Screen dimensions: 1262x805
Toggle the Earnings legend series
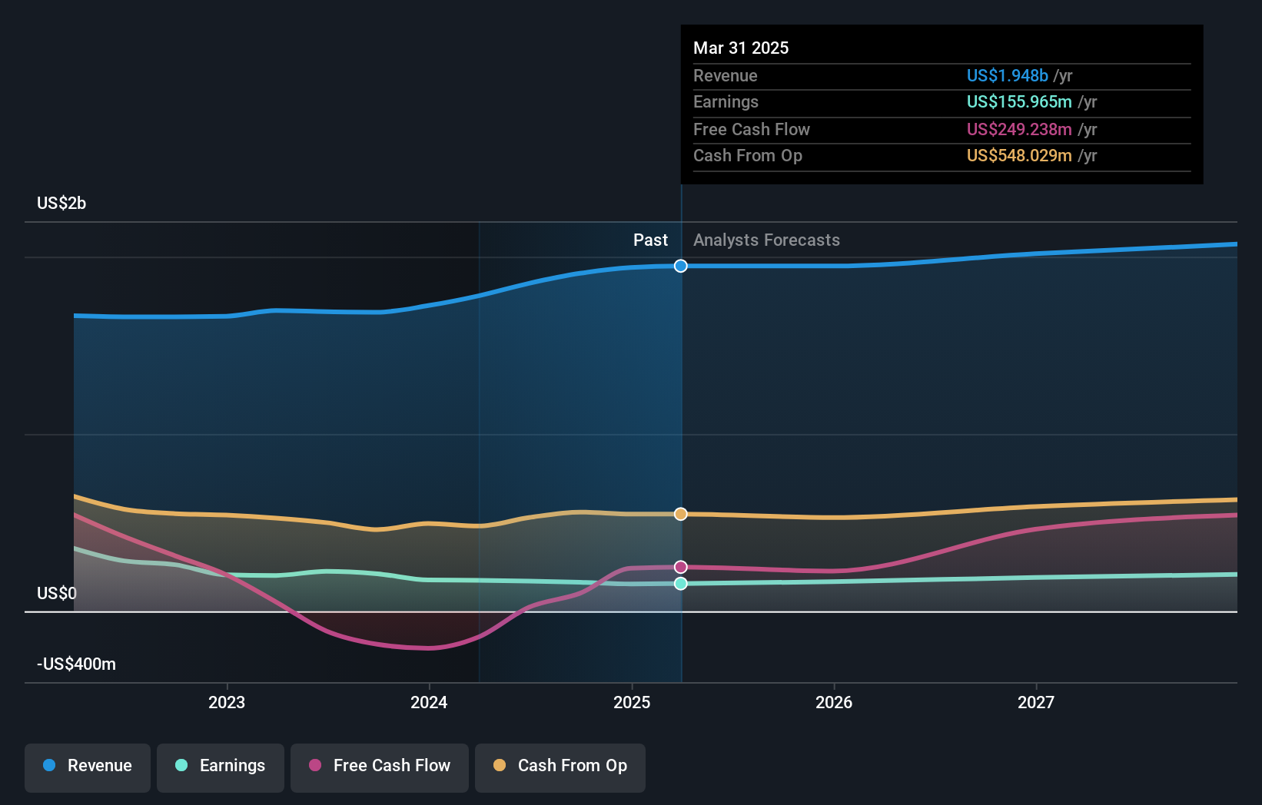221,767
